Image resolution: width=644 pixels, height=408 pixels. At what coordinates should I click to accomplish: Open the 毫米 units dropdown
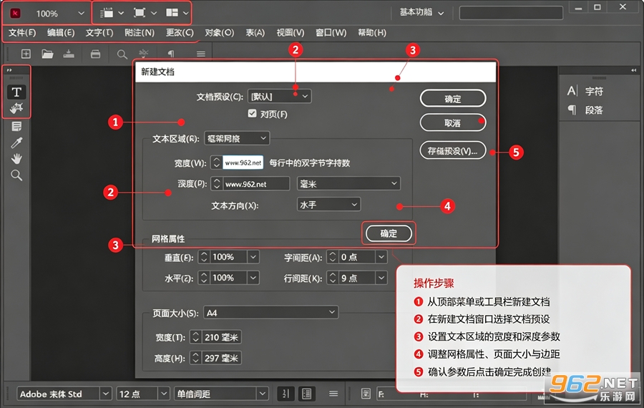pyautogui.click(x=348, y=183)
